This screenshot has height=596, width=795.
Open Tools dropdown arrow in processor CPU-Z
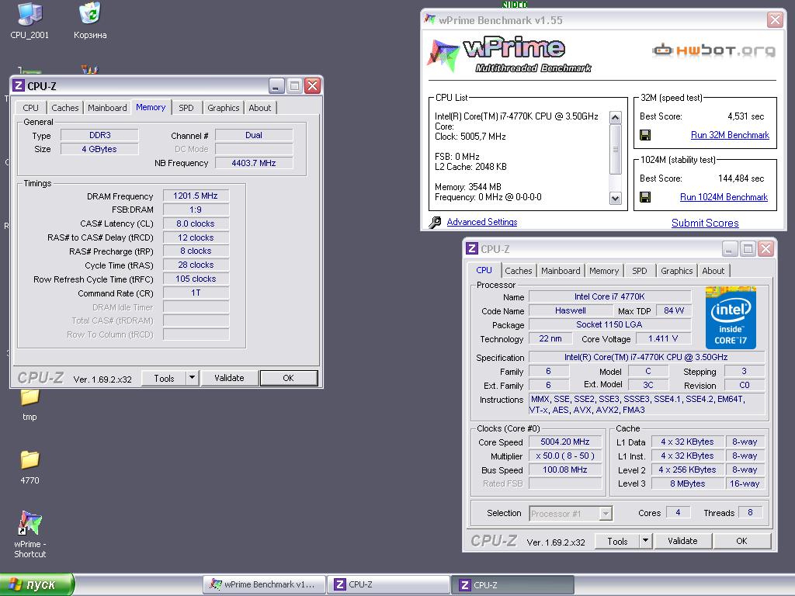(645, 541)
